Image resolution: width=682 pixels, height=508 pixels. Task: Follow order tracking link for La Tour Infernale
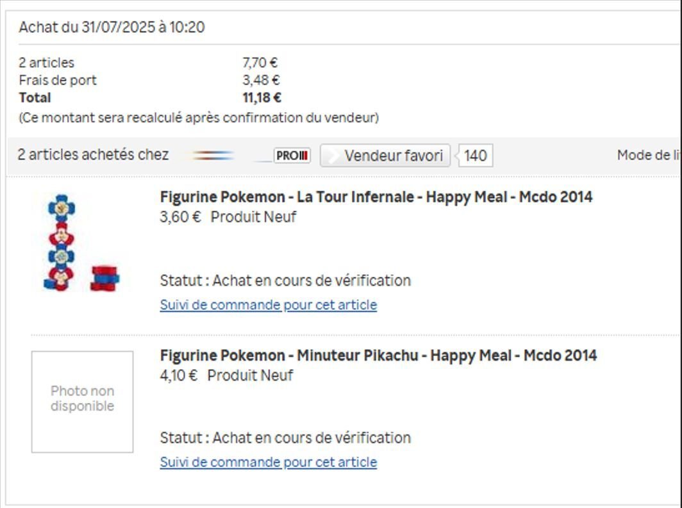pyautogui.click(x=268, y=305)
